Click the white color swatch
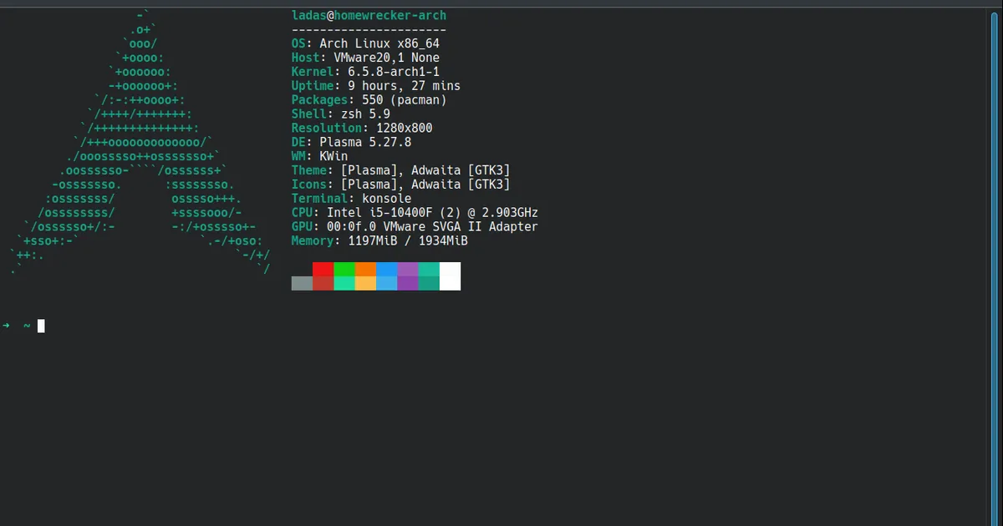This screenshot has height=526, width=1003. (449, 276)
